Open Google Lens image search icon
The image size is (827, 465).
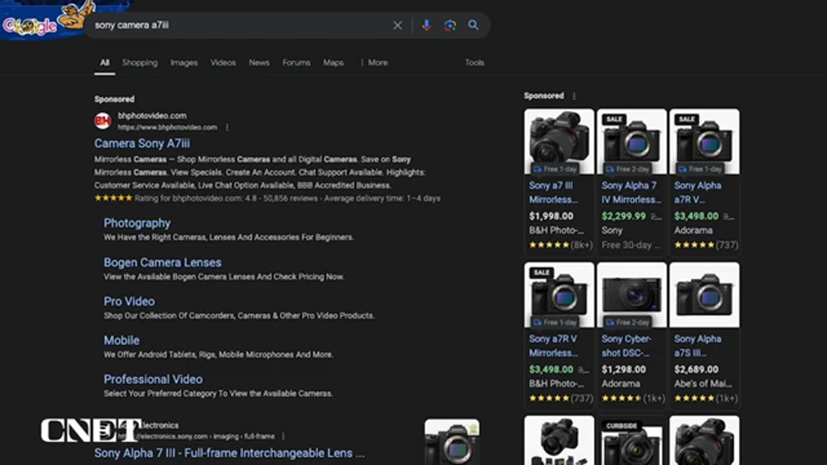pyautogui.click(x=450, y=25)
